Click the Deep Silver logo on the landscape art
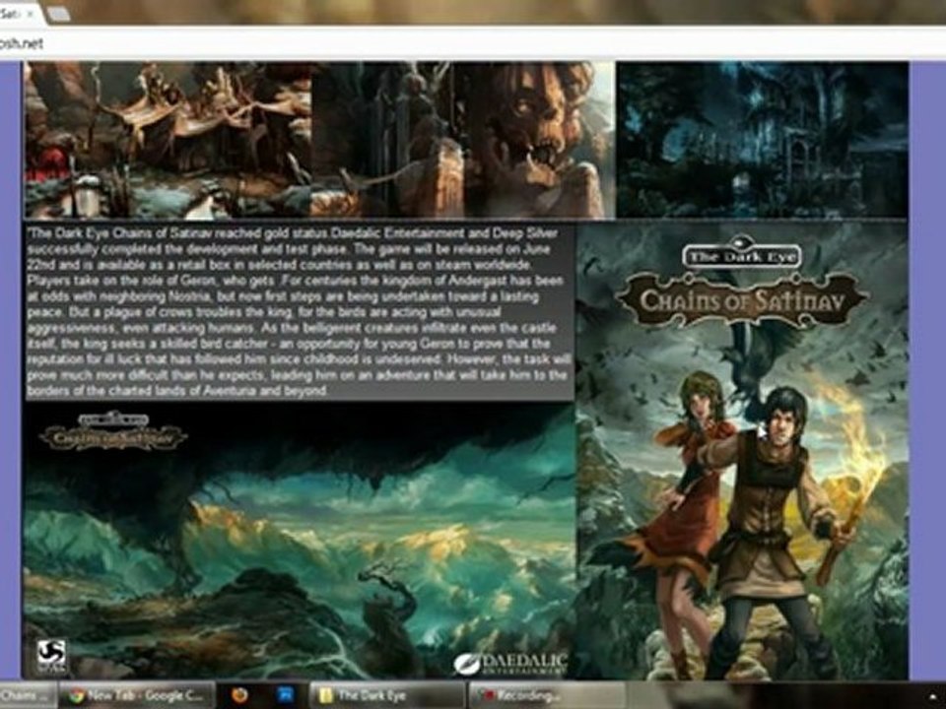This screenshot has height=709, width=946. point(51,657)
